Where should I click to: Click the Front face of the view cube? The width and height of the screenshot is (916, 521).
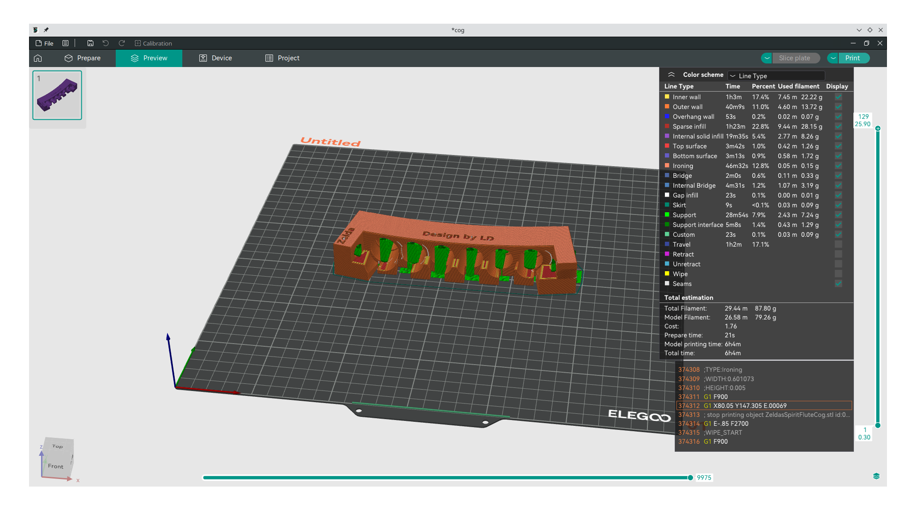click(56, 466)
